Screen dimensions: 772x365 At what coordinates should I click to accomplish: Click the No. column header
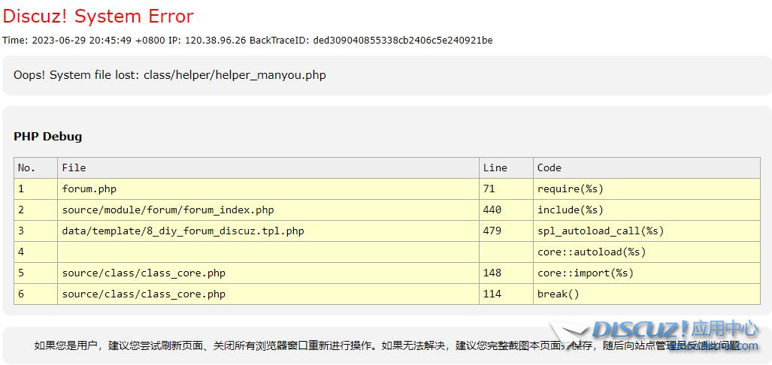[26, 167]
